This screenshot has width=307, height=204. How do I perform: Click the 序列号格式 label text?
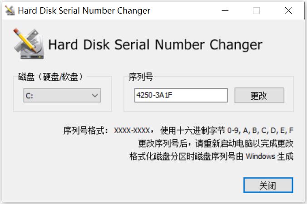(85, 131)
